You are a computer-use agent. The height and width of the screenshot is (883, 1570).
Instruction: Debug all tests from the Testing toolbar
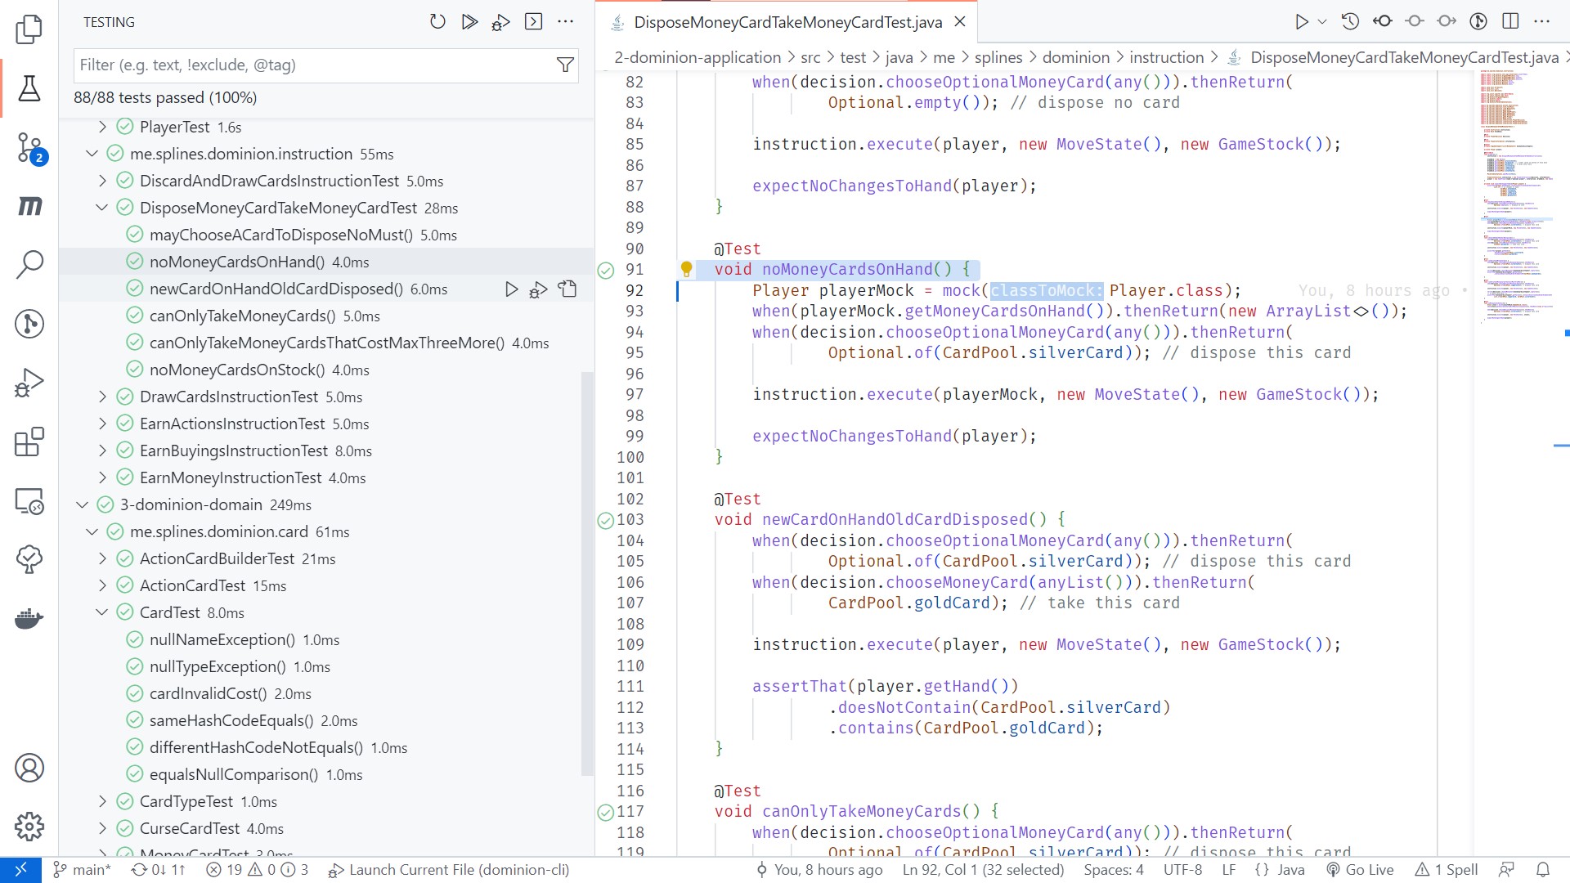coord(500,22)
